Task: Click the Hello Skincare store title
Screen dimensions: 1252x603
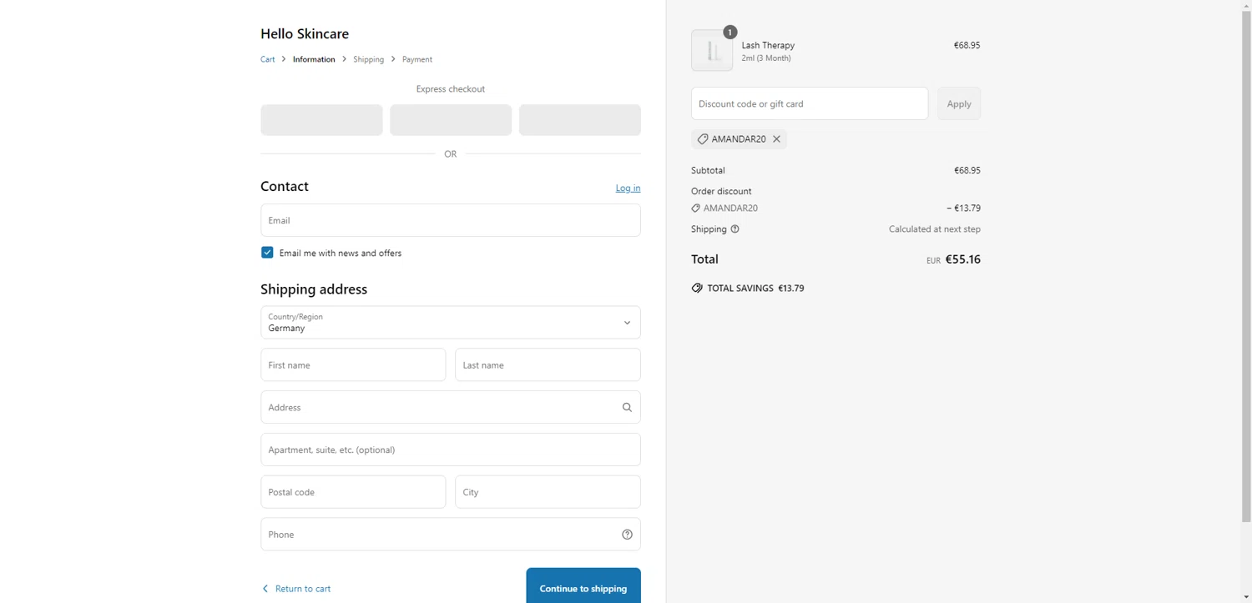Action: pyautogui.click(x=305, y=34)
